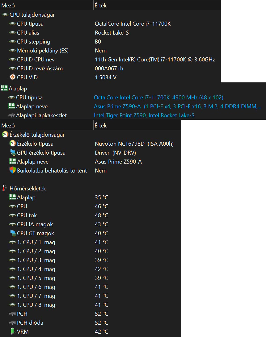Viewport: 266px width, 337px height.
Task: Select the 1. CPU / 4. mag row
Action: (x=36, y=269)
